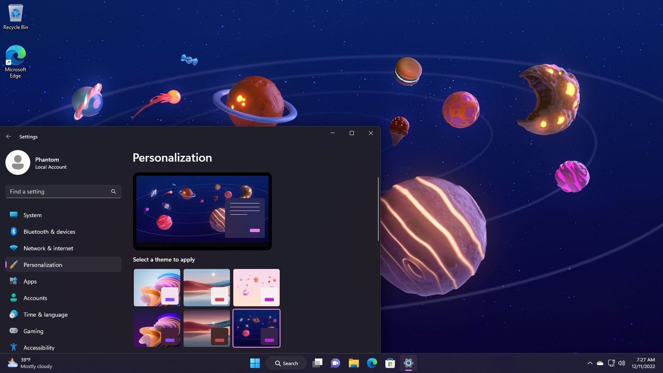The height and width of the screenshot is (373, 663).
Task: Click the Windows Start button
Action: (255, 363)
